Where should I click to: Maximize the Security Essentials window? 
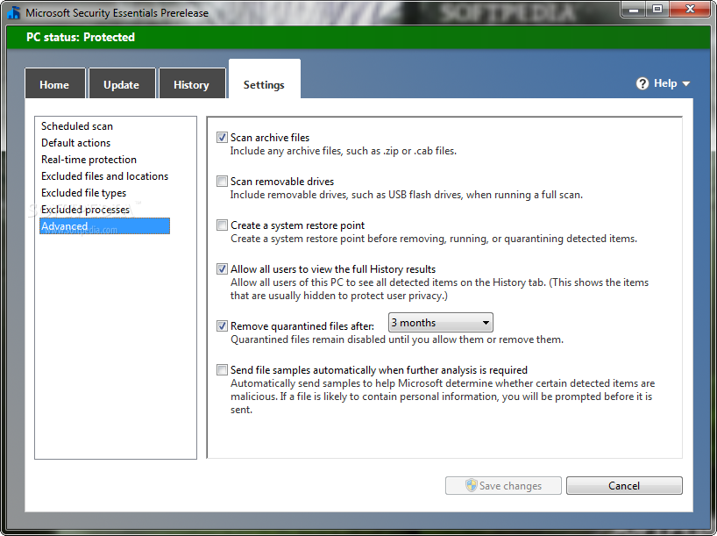click(x=657, y=10)
